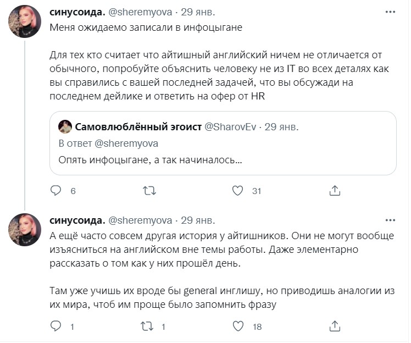This screenshot has width=411, height=343.
Task: Like the second tweet with 18 likes
Action: [238, 327]
